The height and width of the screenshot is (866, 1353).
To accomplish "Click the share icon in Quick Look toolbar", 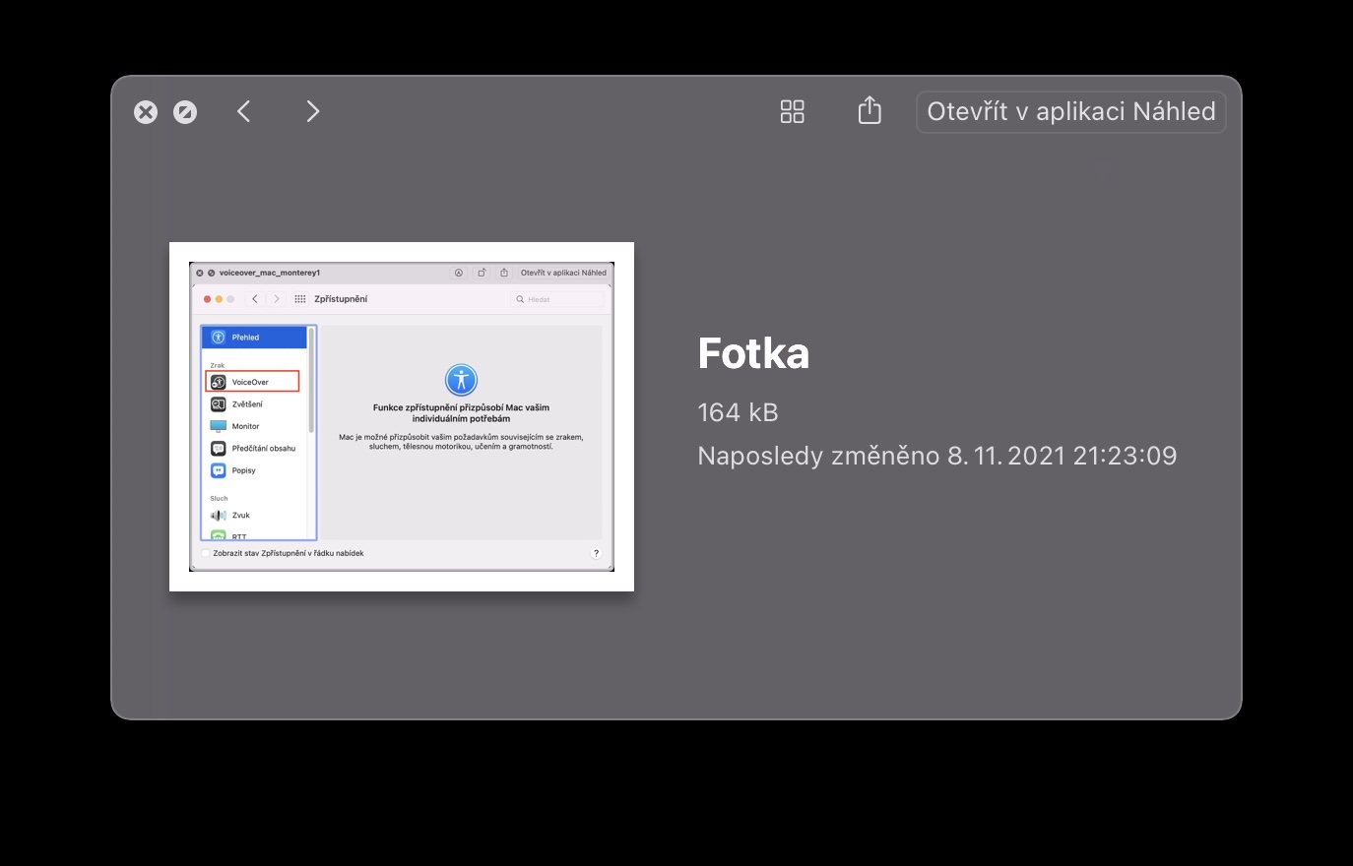I will (870, 111).
